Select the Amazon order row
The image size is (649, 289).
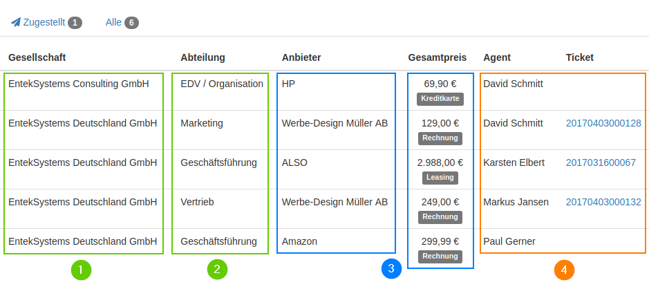[x=299, y=241]
